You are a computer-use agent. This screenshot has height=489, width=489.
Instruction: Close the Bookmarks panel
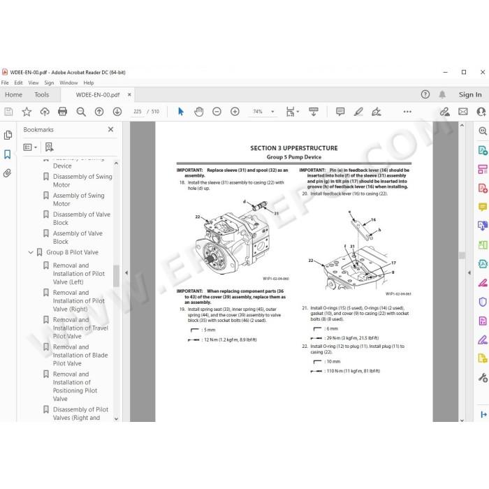[110, 129]
